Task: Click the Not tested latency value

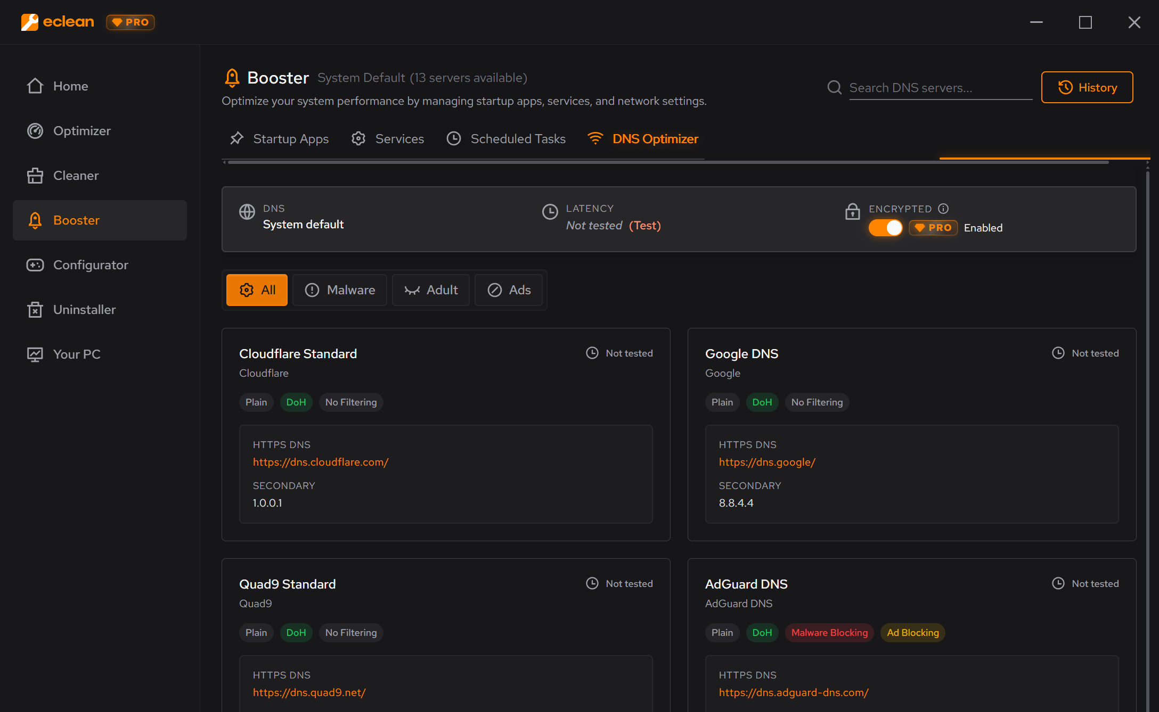Action: click(594, 226)
